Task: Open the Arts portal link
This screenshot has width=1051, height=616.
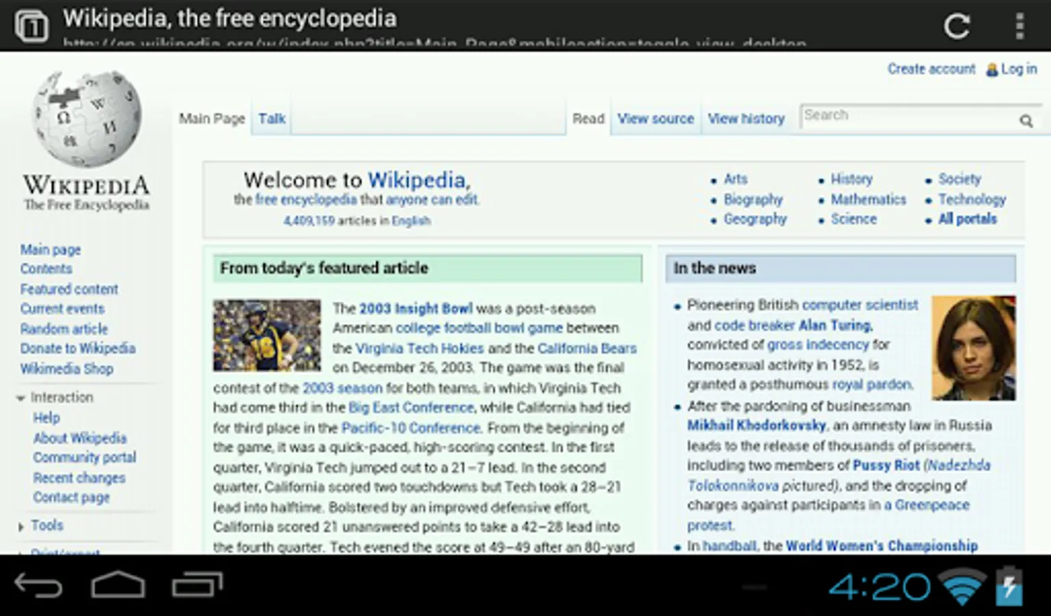Action: coord(736,179)
